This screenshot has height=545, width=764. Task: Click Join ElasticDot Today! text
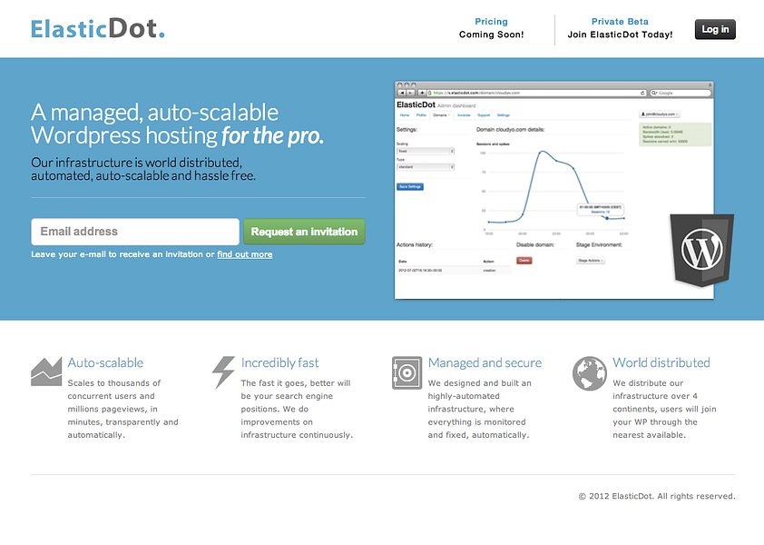pos(620,35)
